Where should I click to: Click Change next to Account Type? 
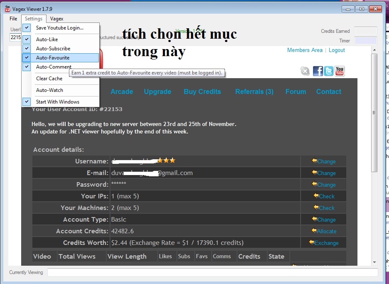(326, 220)
